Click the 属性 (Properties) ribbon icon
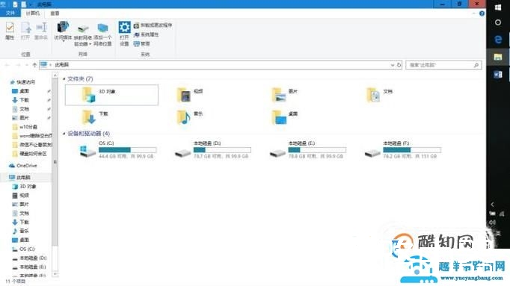The height and width of the screenshot is (286, 510). pyautogui.click(x=10, y=31)
